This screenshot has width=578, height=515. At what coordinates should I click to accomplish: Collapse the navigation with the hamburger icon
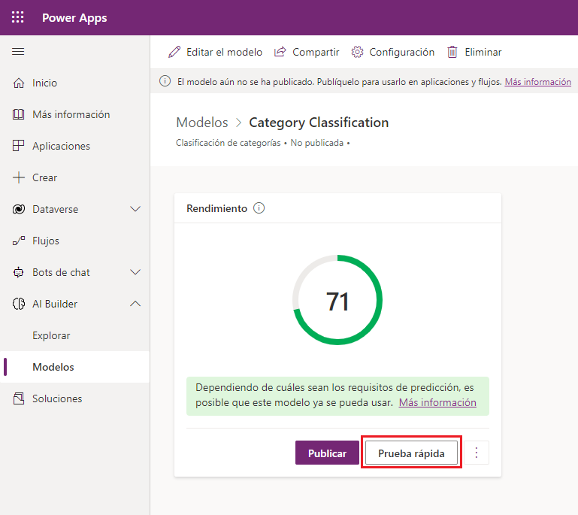pyautogui.click(x=18, y=52)
